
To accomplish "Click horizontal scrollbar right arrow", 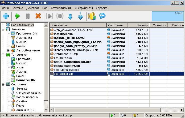I will coord(182,110).
